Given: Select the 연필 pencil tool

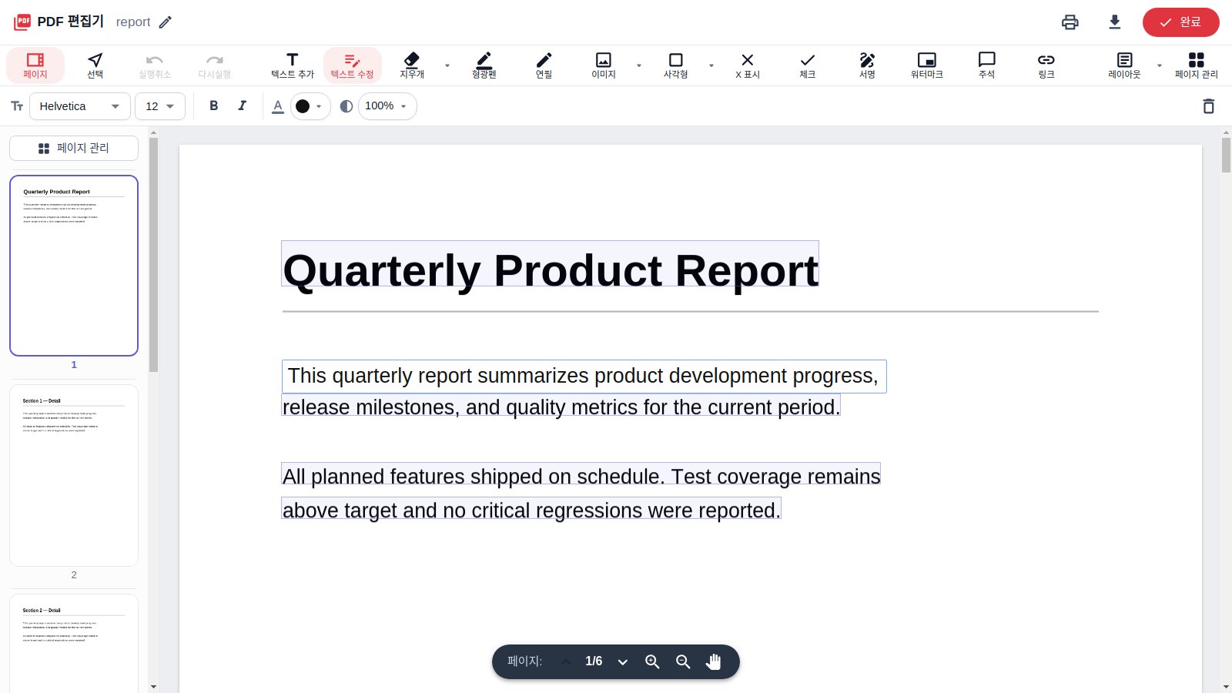Looking at the screenshot, I should point(544,65).
